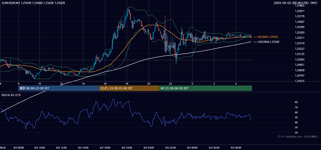Click the 9/2 18:00 date axis label
The width and height of the screenshot is (321, 150).
(127, 148)
